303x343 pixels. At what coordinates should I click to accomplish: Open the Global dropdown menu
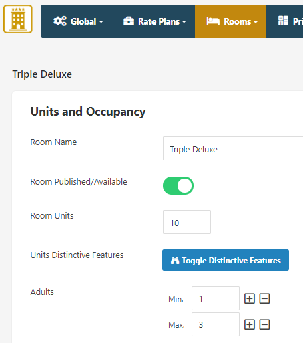coord(78,21)
